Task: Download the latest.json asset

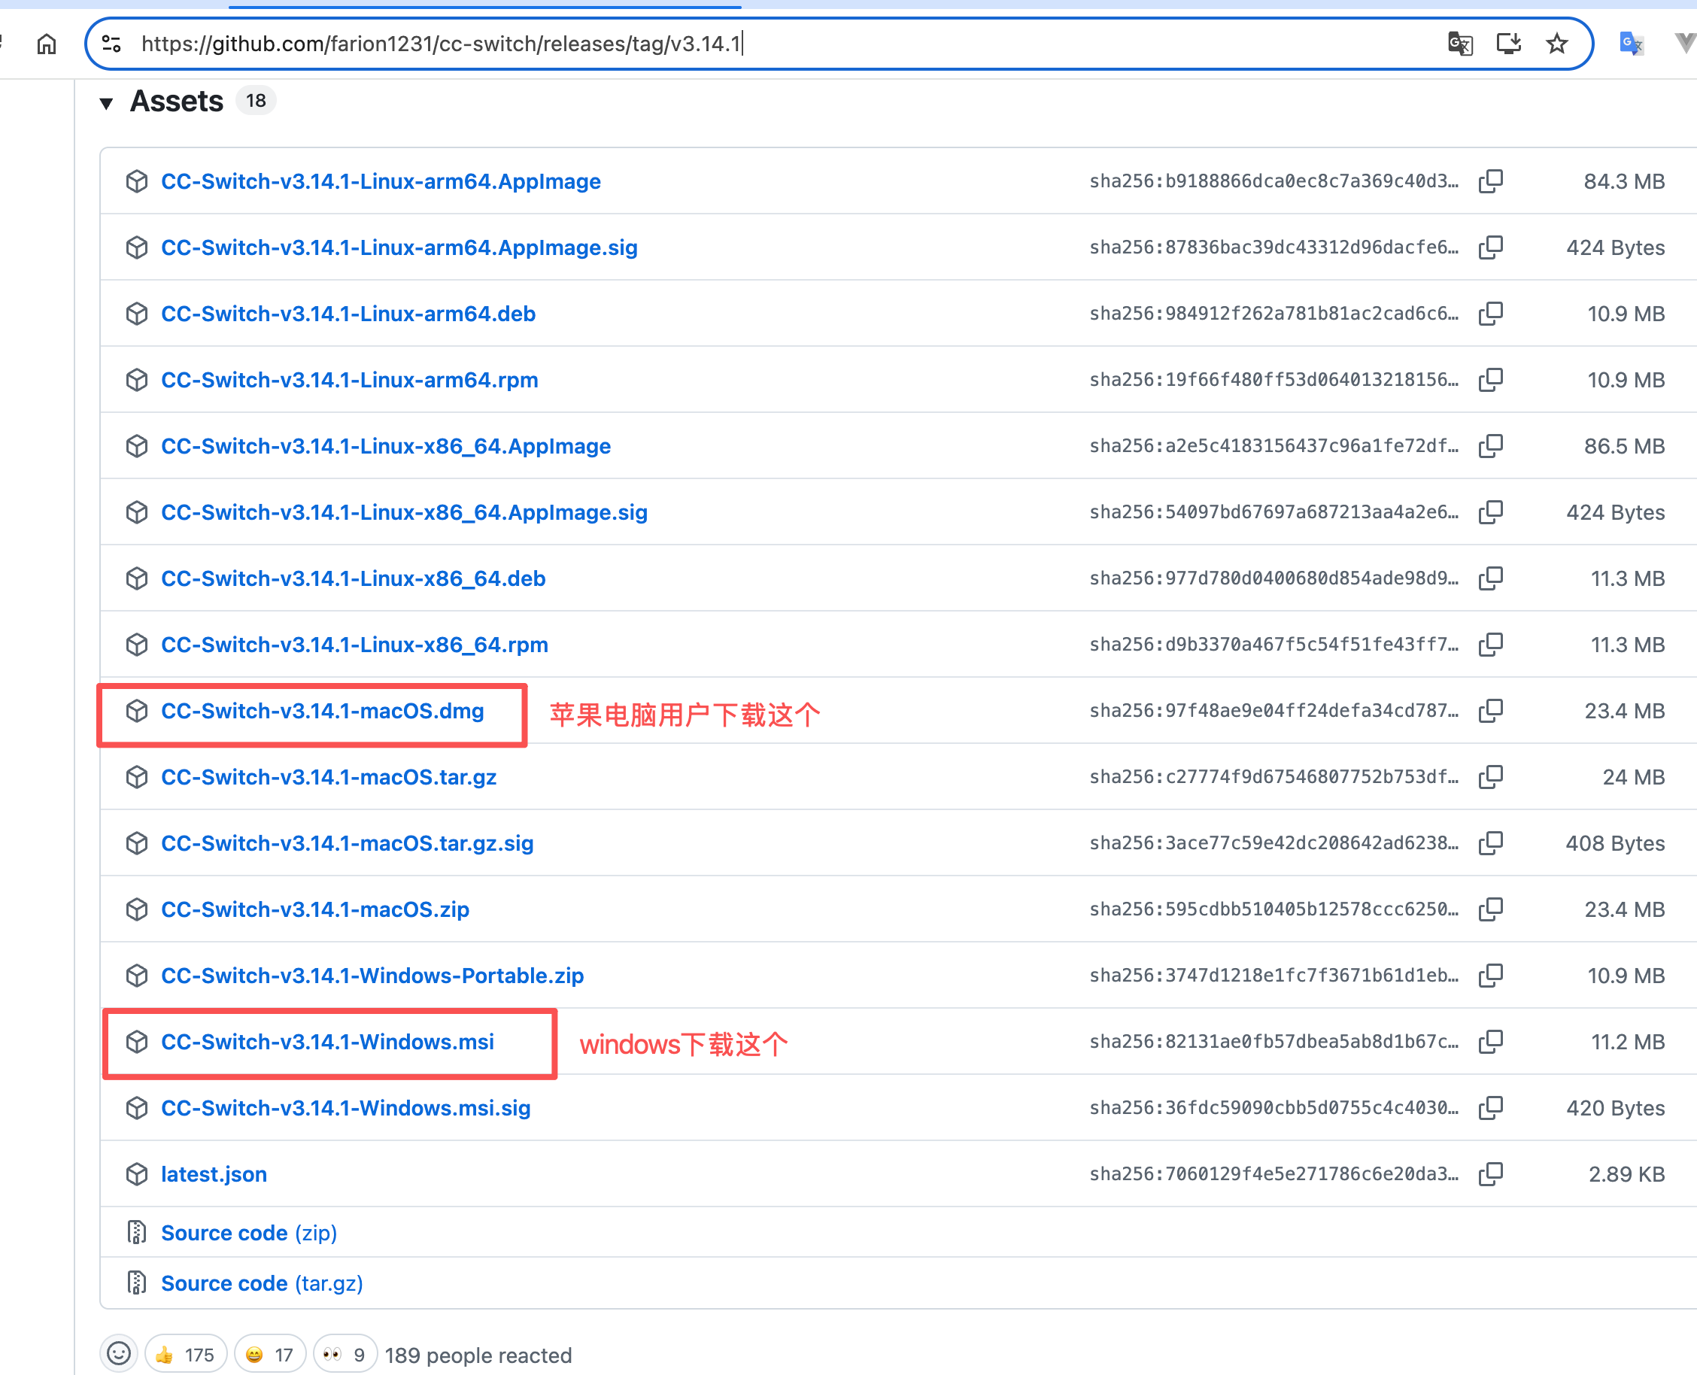Action: [x=214, y=1174]
